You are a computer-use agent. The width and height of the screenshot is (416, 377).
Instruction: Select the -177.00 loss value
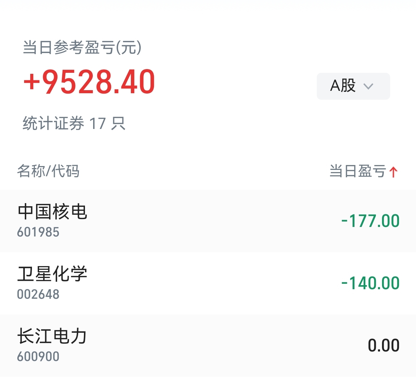click(370, 221)
